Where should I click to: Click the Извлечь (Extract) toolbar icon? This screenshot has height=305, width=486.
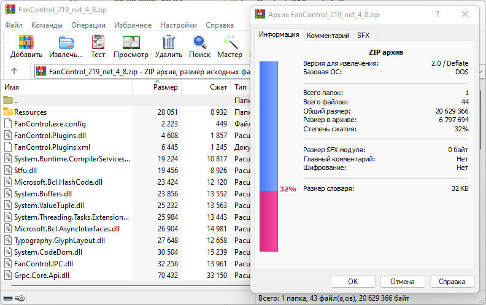point(66,42)
